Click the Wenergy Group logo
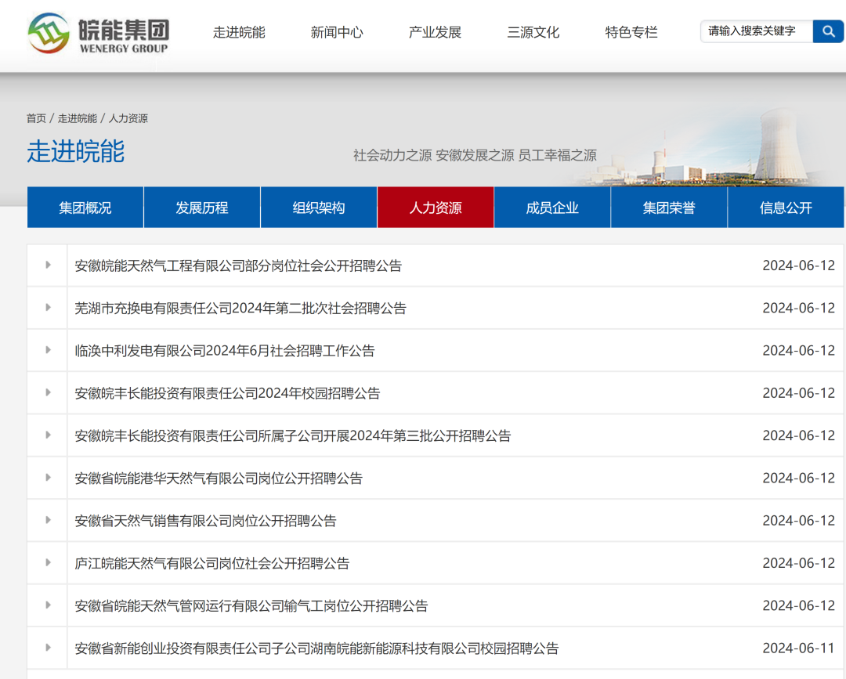 [x=99, y=34]
